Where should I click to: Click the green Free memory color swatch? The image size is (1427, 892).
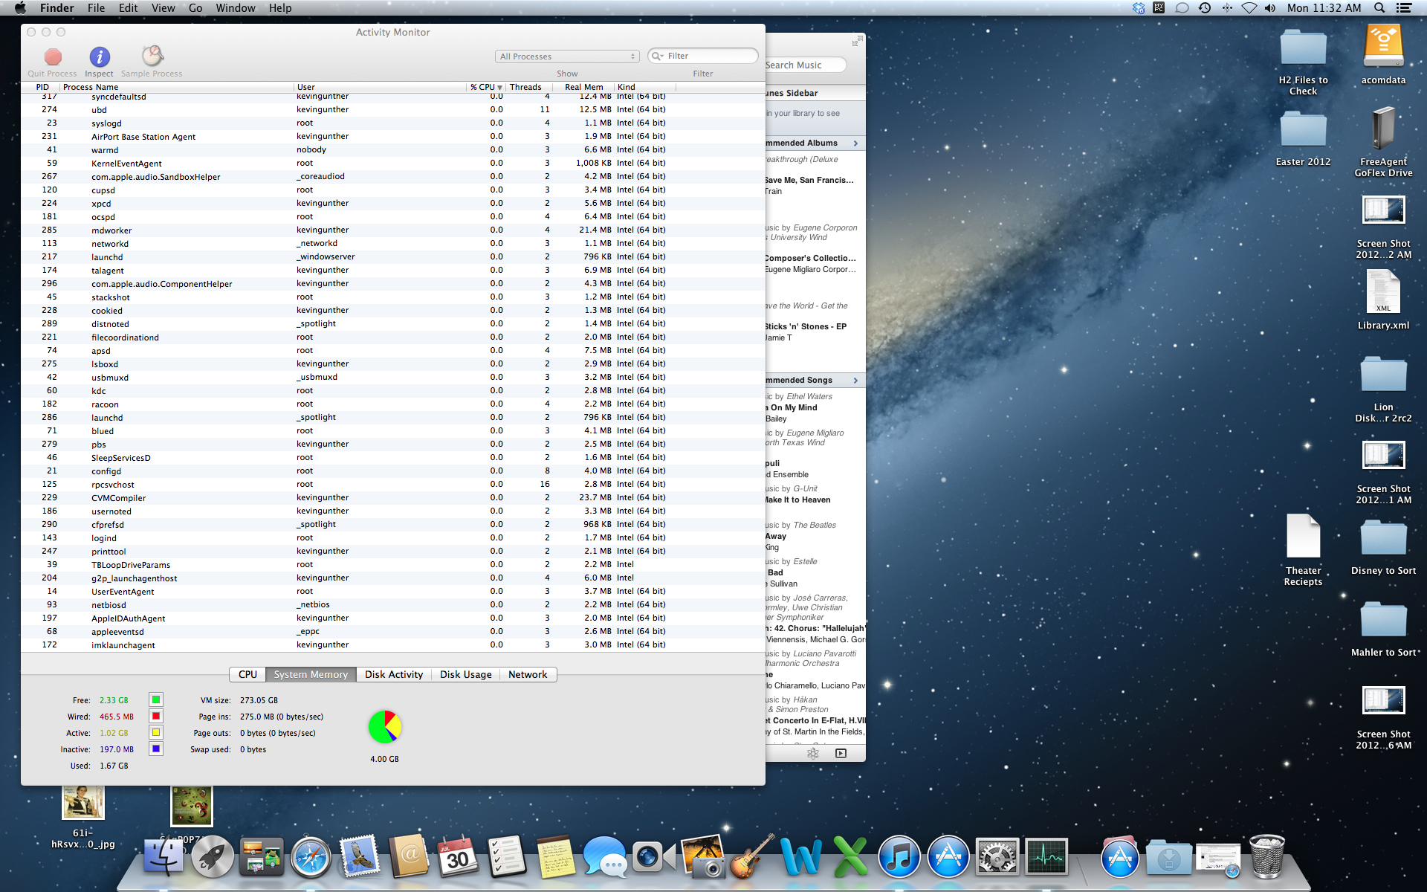[155, 699]
